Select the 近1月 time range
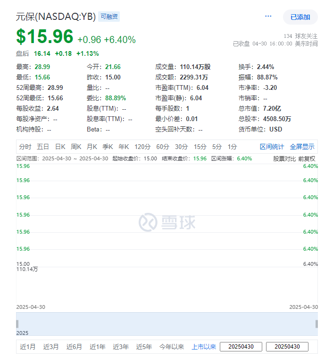This screenshot has height=359, width=333. [28, 347]
